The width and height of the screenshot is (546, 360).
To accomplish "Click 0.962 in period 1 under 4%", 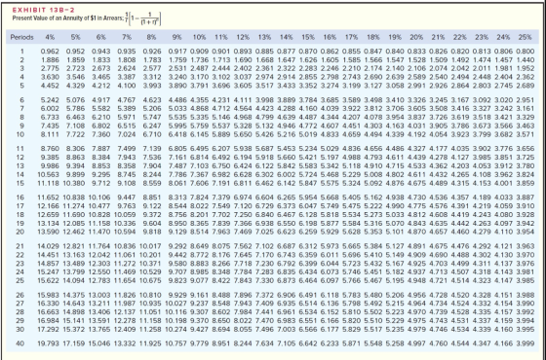I will pos(50,51).
